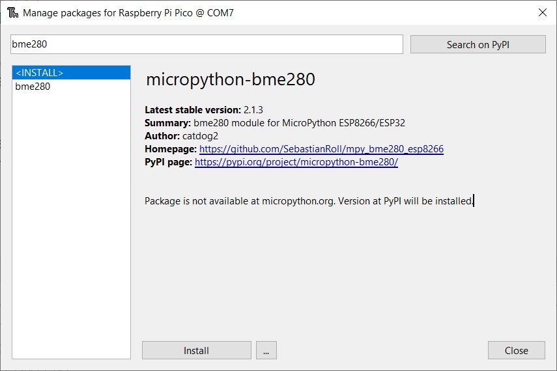Click the micropython-bme280 heading
Image resolution: width=557 pixels, height=371 pixels.
[230, 79]
